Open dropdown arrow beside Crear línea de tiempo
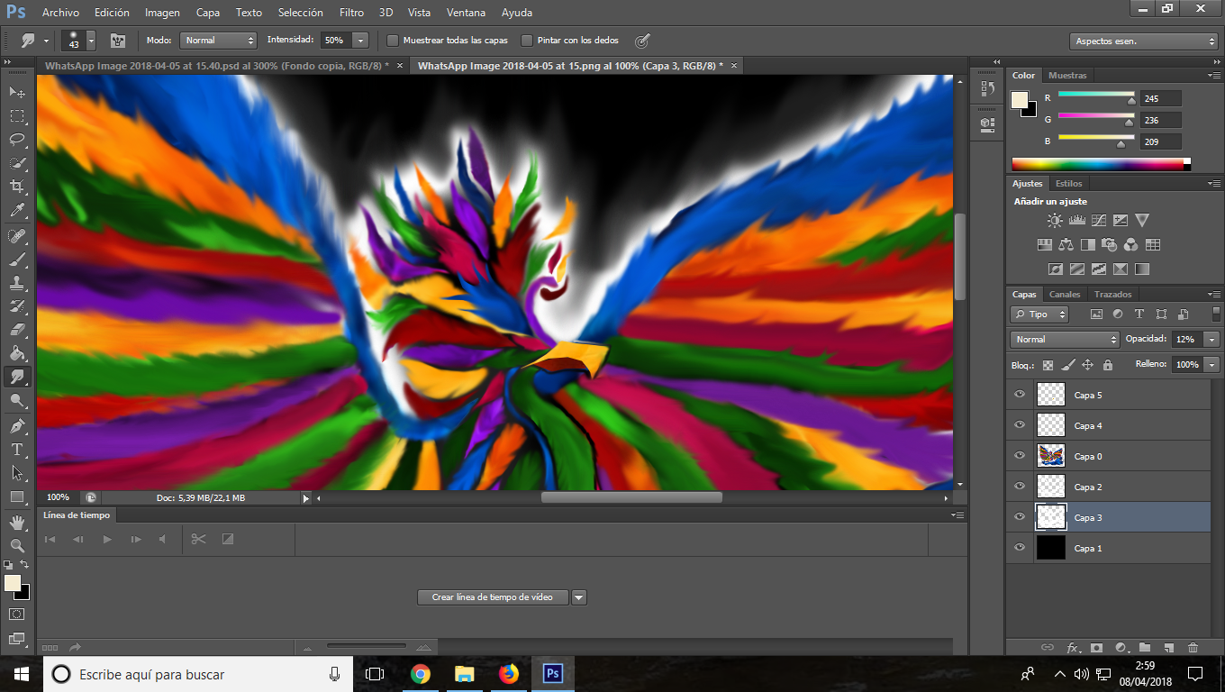The height and width of the screenshot is (692, 1225). [x=578, y=597]
